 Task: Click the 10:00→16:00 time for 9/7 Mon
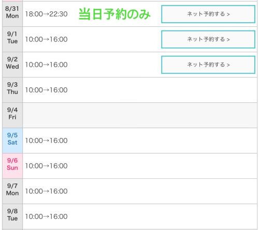[46, 191]
